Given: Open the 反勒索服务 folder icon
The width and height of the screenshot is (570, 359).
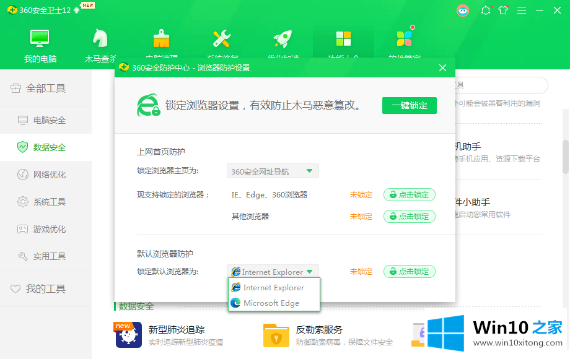Looking at the screenshot, I should pos(276,335).
